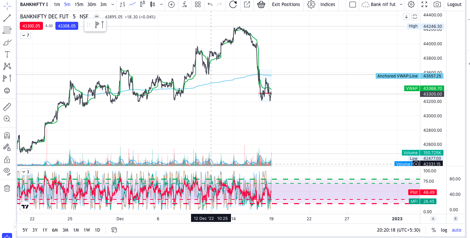Switch chart style to filled candles
This screenshot has width=470, height=238.
pos(153,4)
